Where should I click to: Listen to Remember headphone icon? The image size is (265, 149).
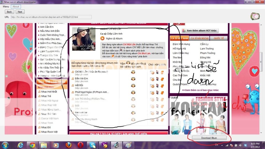tap(133, 113)
